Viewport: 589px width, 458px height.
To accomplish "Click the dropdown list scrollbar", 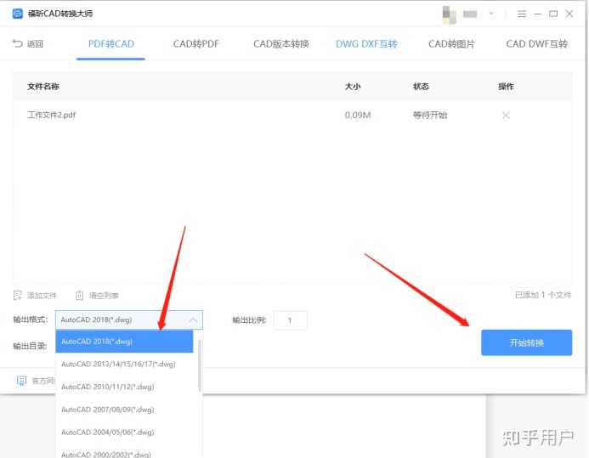I will [x=199, y=365].
